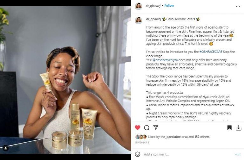The width and height of the screenshot is (244, 160).
Task: Toggle the bookmark to unsave this post
Action: (229, 128)
